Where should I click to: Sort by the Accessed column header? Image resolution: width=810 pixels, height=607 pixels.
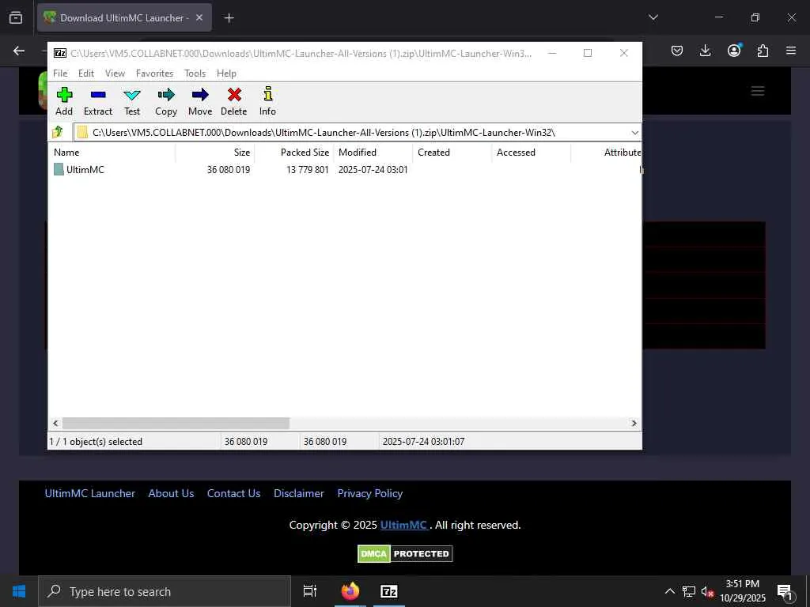point(531,153)
